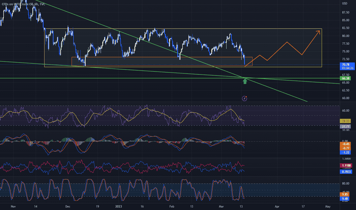356x210 pixels.
Task: Click the stochastic blue value 9.48
Action: pos(345,199)
